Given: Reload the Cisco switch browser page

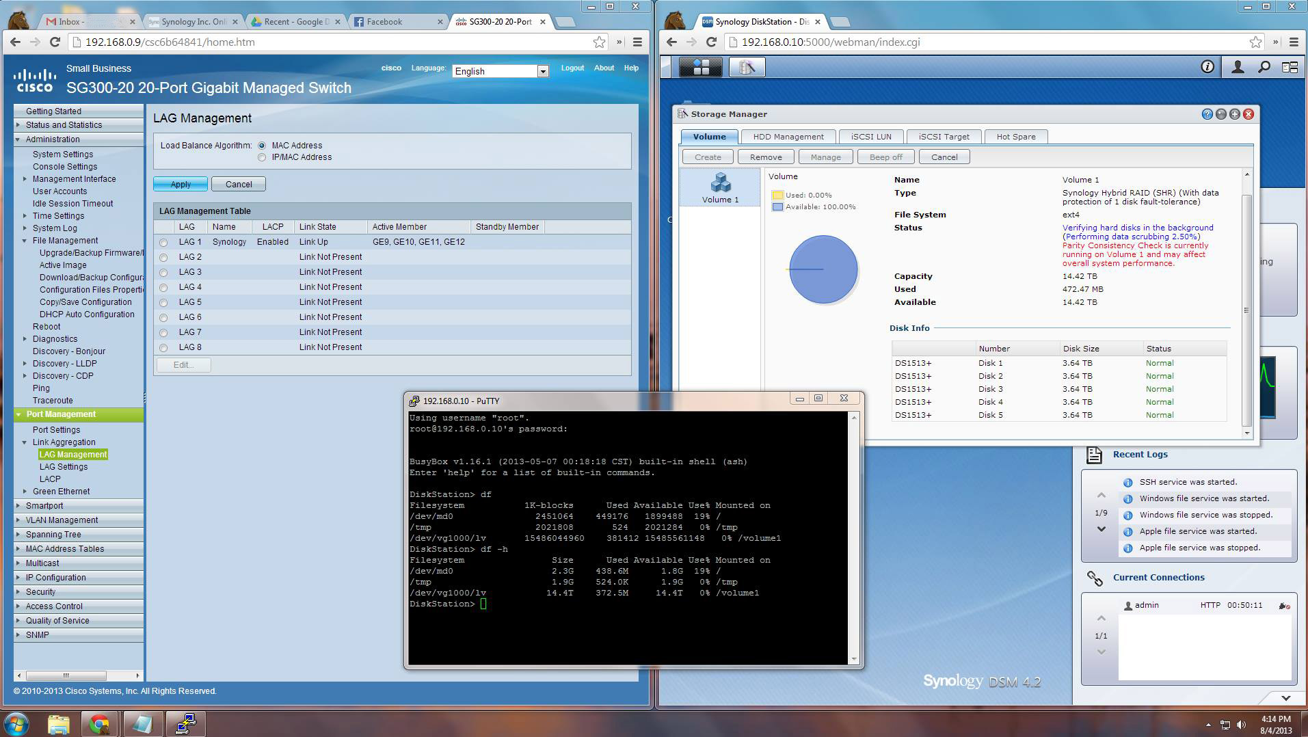Looking at the screenshot, I should (x=55, y=42).
